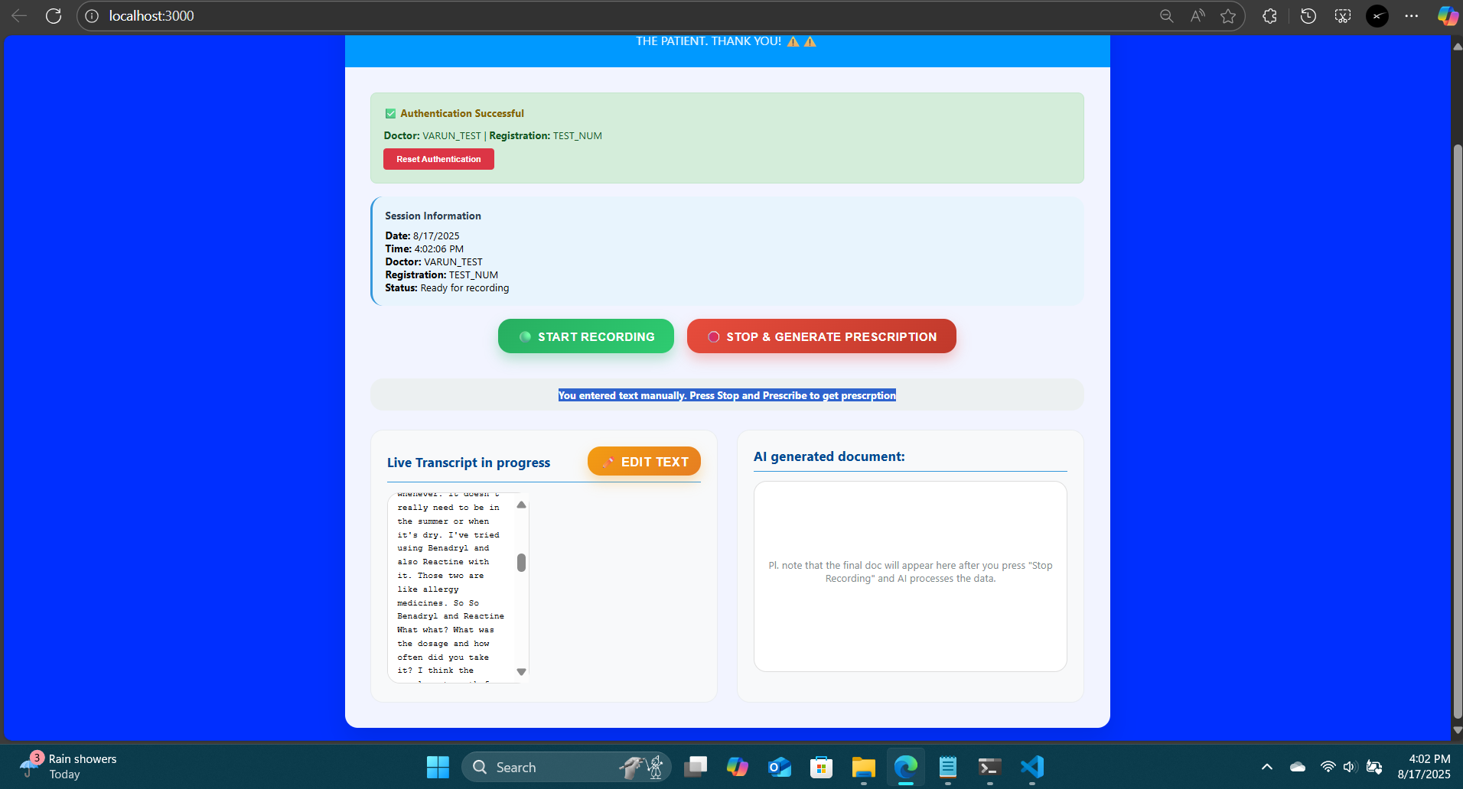This screenshot has width=1463, height=789.
Task: Open the Settings and more menu
Action: [x=1412, y=15]
